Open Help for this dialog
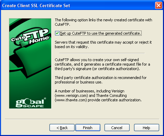The height and width of the screenshot is (136, 164). point(146,128)
